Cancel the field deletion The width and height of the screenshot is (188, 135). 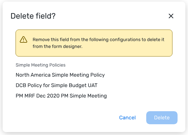click(127, 118)
